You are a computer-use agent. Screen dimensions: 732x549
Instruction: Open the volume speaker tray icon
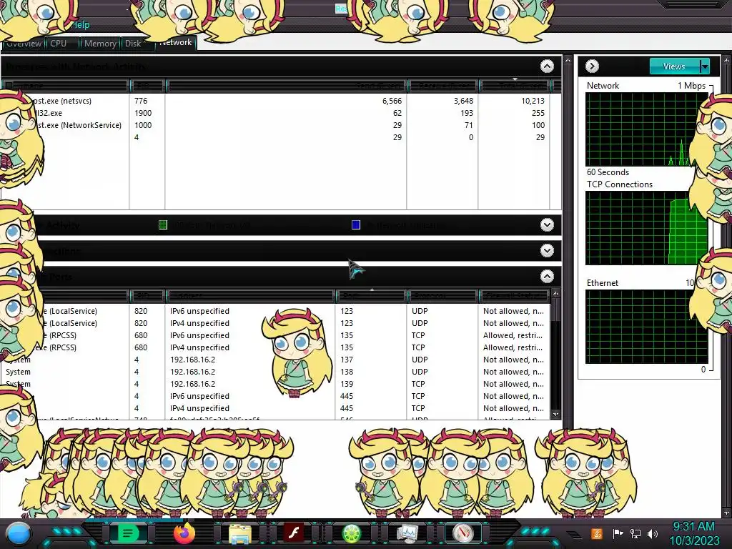pos(653,533)
